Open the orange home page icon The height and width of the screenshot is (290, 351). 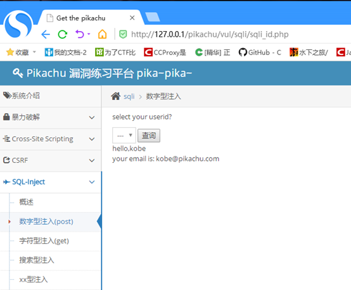click(x=102, y=34)
